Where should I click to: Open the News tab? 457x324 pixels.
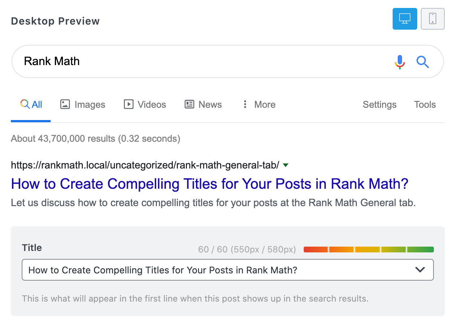(x=210, y=105)
